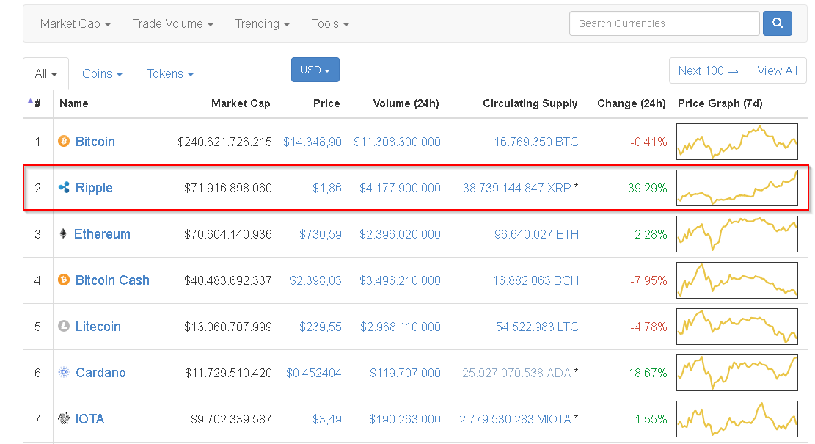
Task: Open the Market Cap dropdown menu
Action: point(76,24)
